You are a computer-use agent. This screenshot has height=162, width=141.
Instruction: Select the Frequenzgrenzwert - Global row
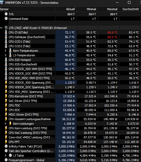[70, 160]
